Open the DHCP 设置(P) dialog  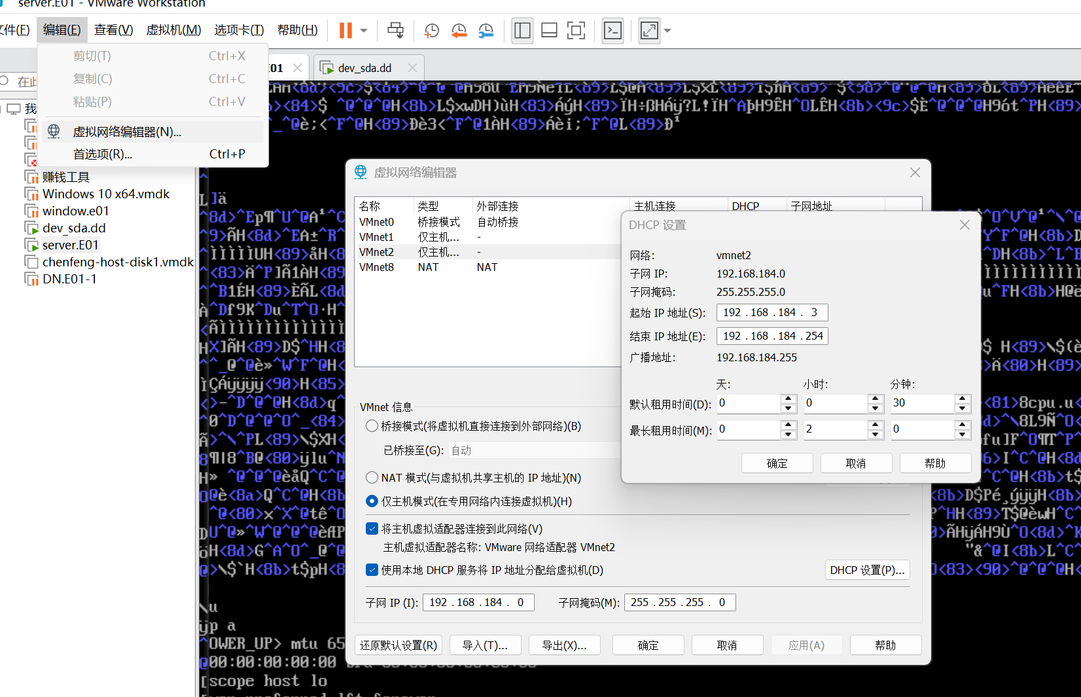[867, 569]
